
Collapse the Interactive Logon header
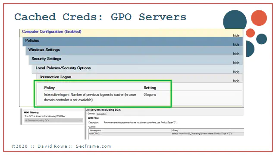pyautogui.click(x=140, y=78)
